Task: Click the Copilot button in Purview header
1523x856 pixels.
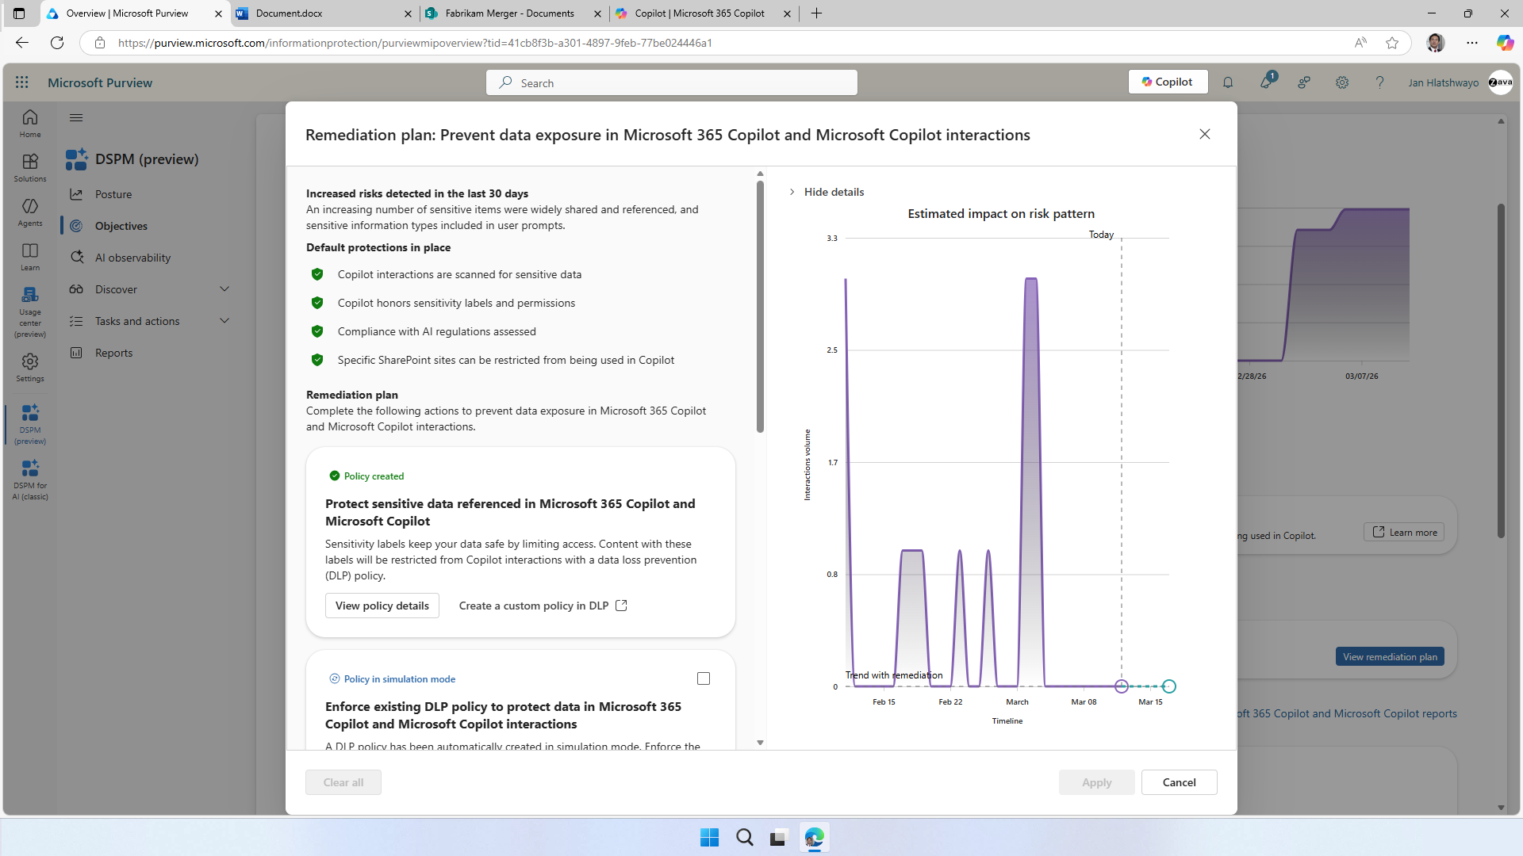Action: coord(1168,82)
